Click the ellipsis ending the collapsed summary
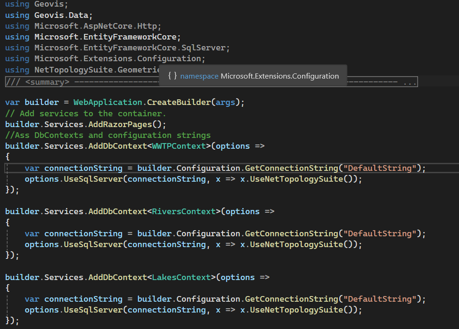The image size is (459, 329). tap(410, 82)
